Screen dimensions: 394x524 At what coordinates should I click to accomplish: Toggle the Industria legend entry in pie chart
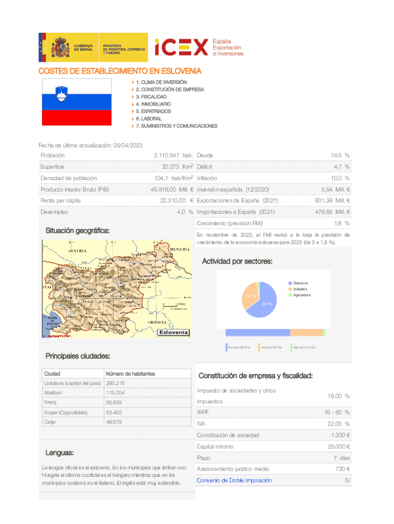(300, 289)
